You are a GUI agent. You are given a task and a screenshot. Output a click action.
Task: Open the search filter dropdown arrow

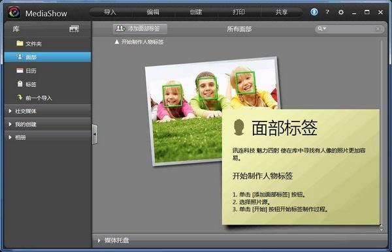325,29
